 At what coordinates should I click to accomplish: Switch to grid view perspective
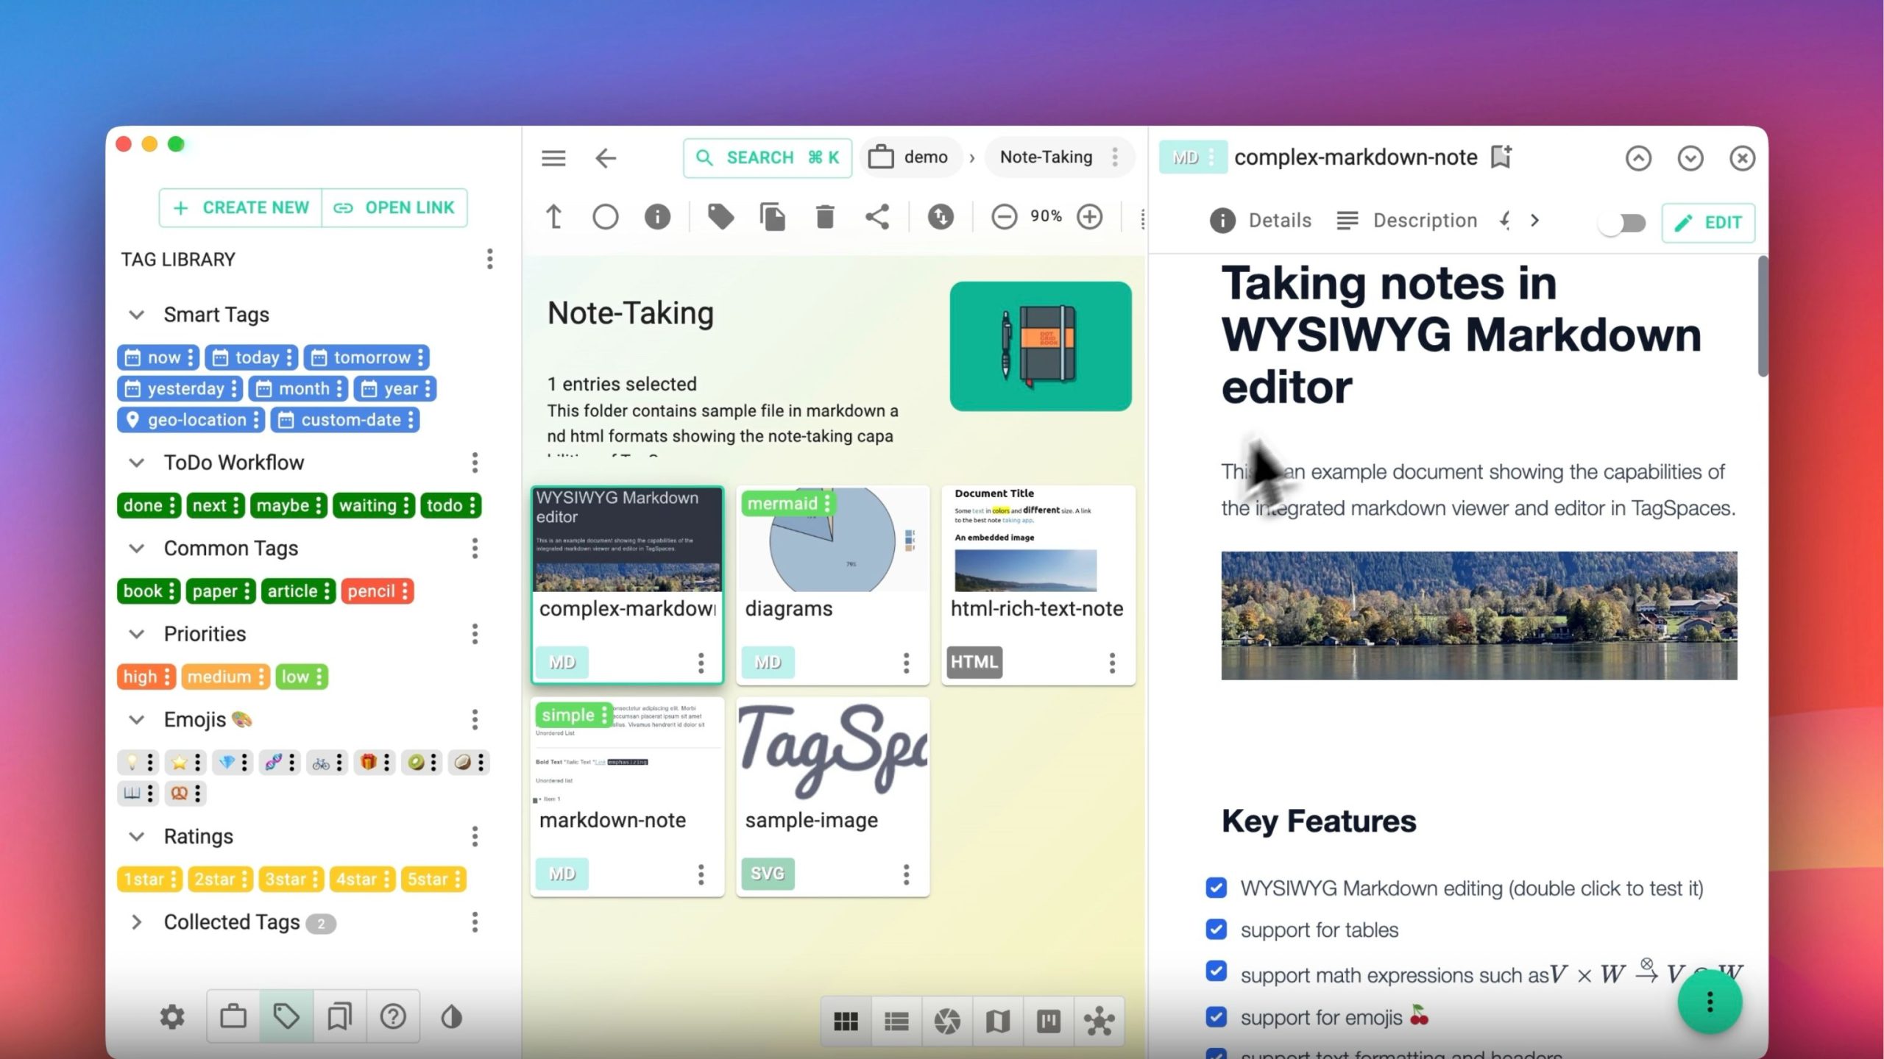tap(846, 1021)
